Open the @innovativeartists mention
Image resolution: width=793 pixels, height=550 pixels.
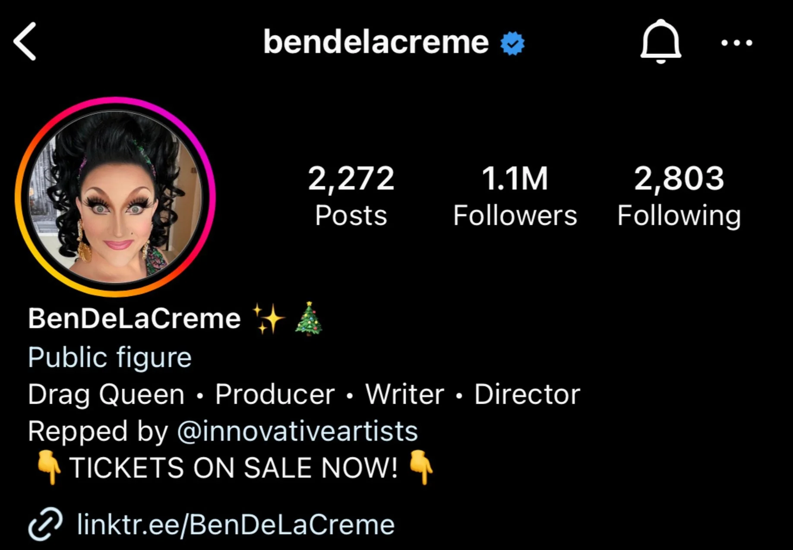(x=297, y=431)
